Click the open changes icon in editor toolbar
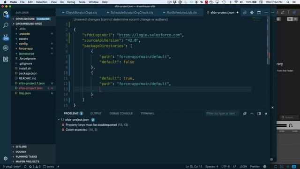Image resolution: width=300 pixels, height=169 pixels. [245, 13]
